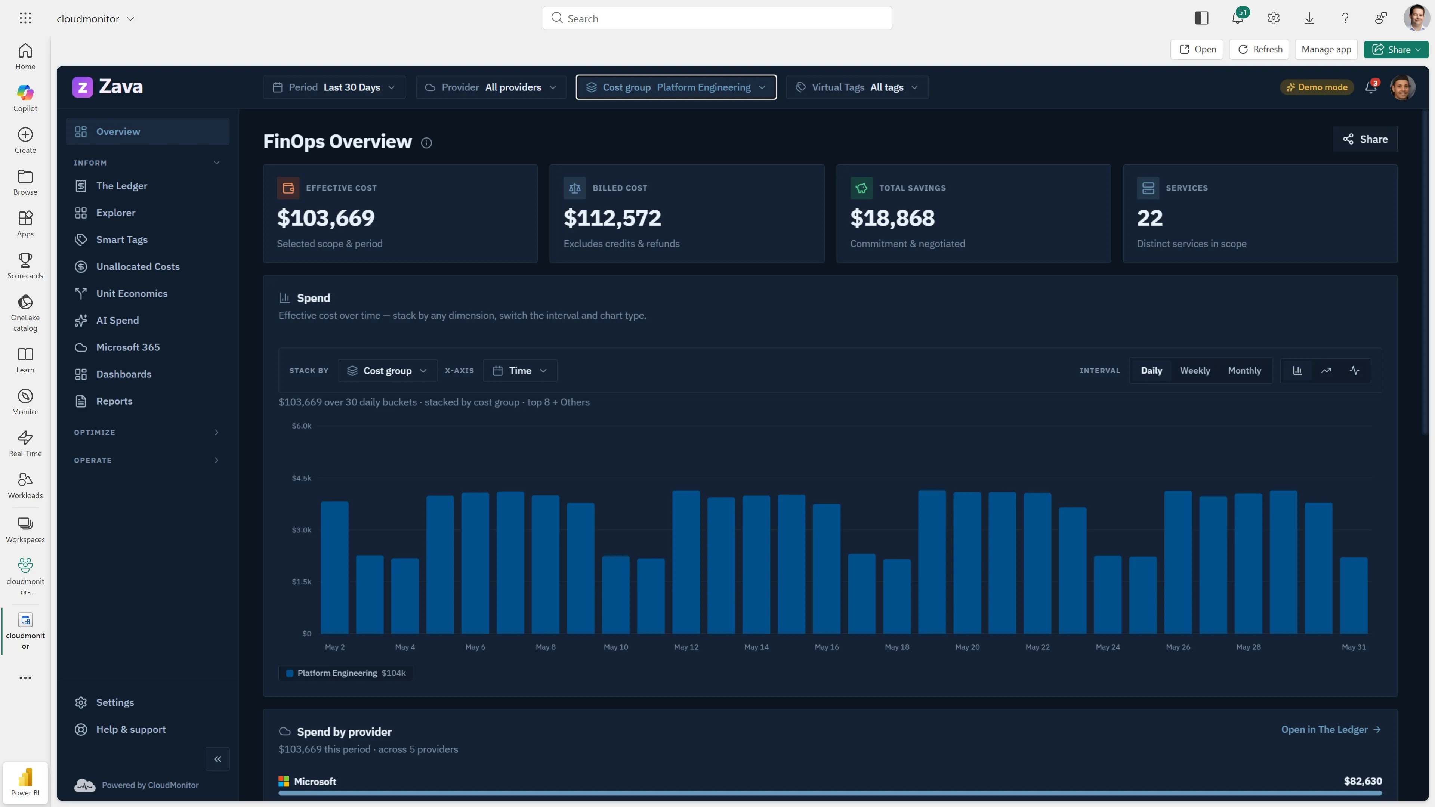Set interval to Daily
Screen dimensions: 1435x807
coord(1151,370)
